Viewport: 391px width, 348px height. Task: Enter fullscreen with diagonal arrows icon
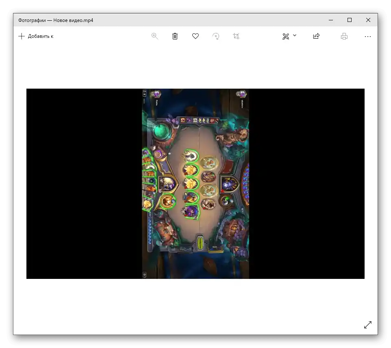pyautogui.click(x=368, y=325)
